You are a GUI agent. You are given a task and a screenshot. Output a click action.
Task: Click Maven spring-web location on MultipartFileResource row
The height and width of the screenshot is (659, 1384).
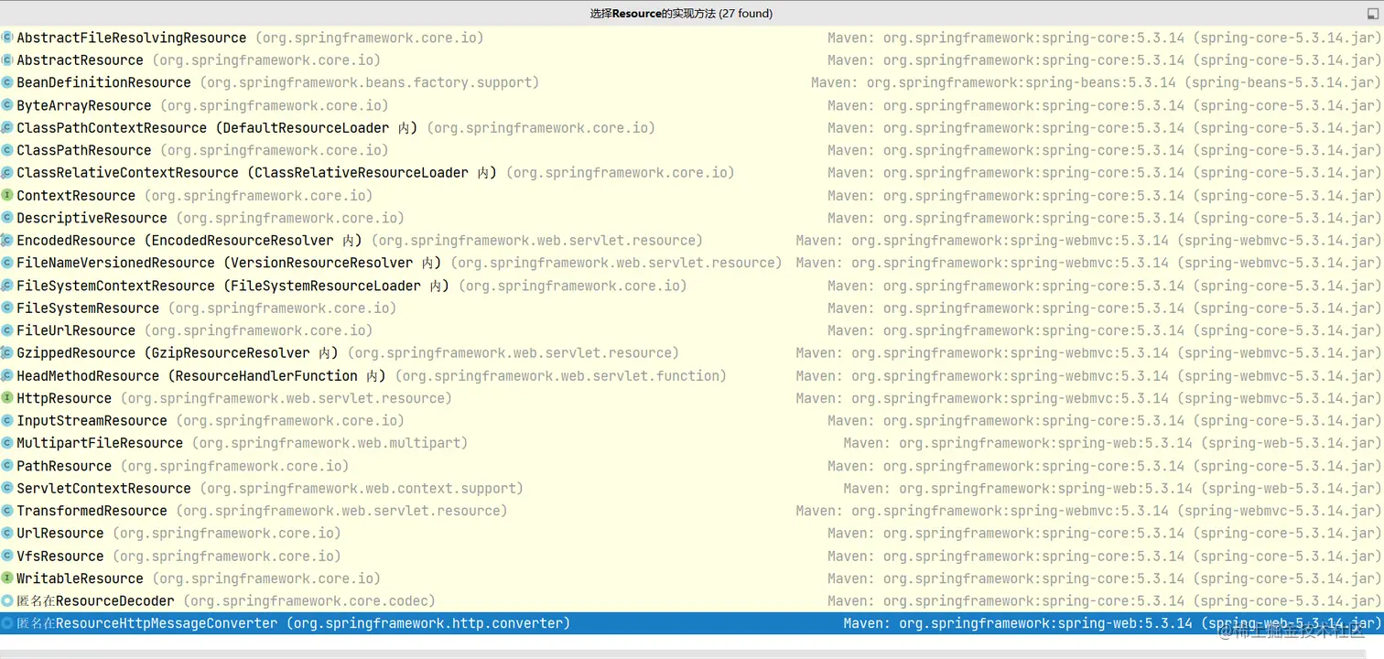(1113, 443)
